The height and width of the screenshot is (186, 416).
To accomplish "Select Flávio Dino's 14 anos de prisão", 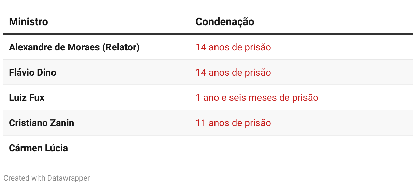I will point(233,72).
